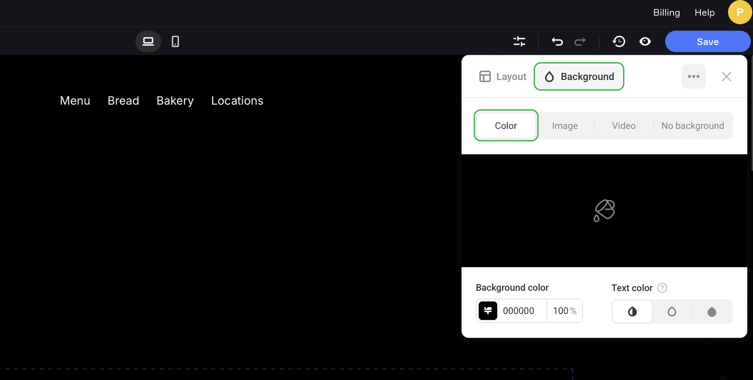The image size is (753, 380).
Task: Switch to desktop view icon
Action: point(148,42)
